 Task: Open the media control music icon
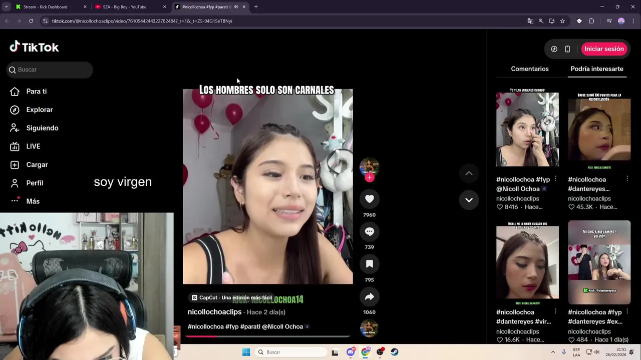pos(609,21)
